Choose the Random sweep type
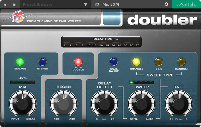This screenshot has width=201, height=127. pyautogui.click(x=181, y=62)
